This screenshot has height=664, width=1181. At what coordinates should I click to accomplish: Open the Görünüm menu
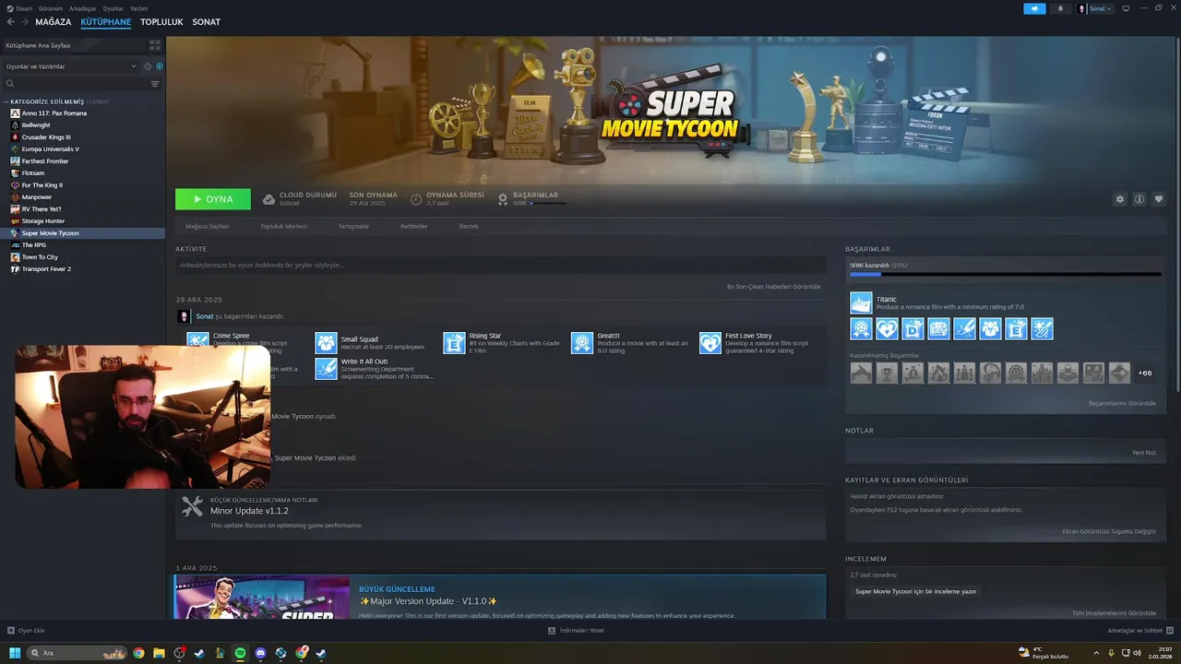click(x=51, y=8)
